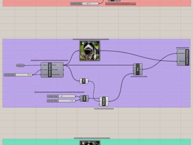
Task: Click the B base input of Box
Action: (x=135, y=65)
